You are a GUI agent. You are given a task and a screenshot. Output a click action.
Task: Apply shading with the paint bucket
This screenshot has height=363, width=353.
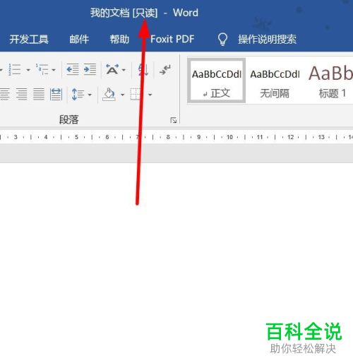pos(109,94)
